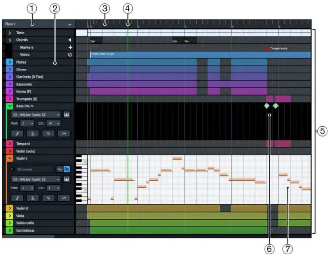Screen dimensions: 329x255
Task: Open Violin I HALion Sonic SE dropdown
Action: click(x=36, y=179)
